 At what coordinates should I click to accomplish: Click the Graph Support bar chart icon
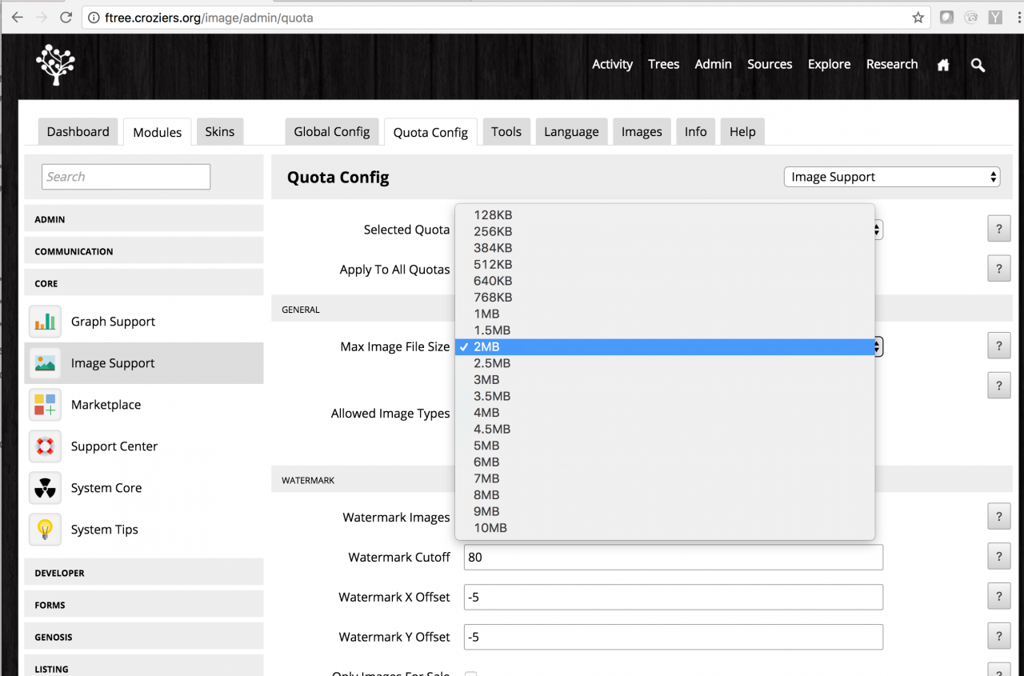pos(46,322)
